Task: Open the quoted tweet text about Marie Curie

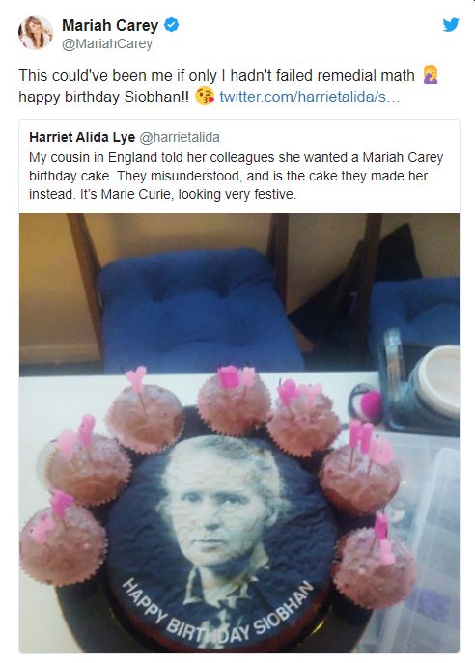Action: tap(236, 176)
